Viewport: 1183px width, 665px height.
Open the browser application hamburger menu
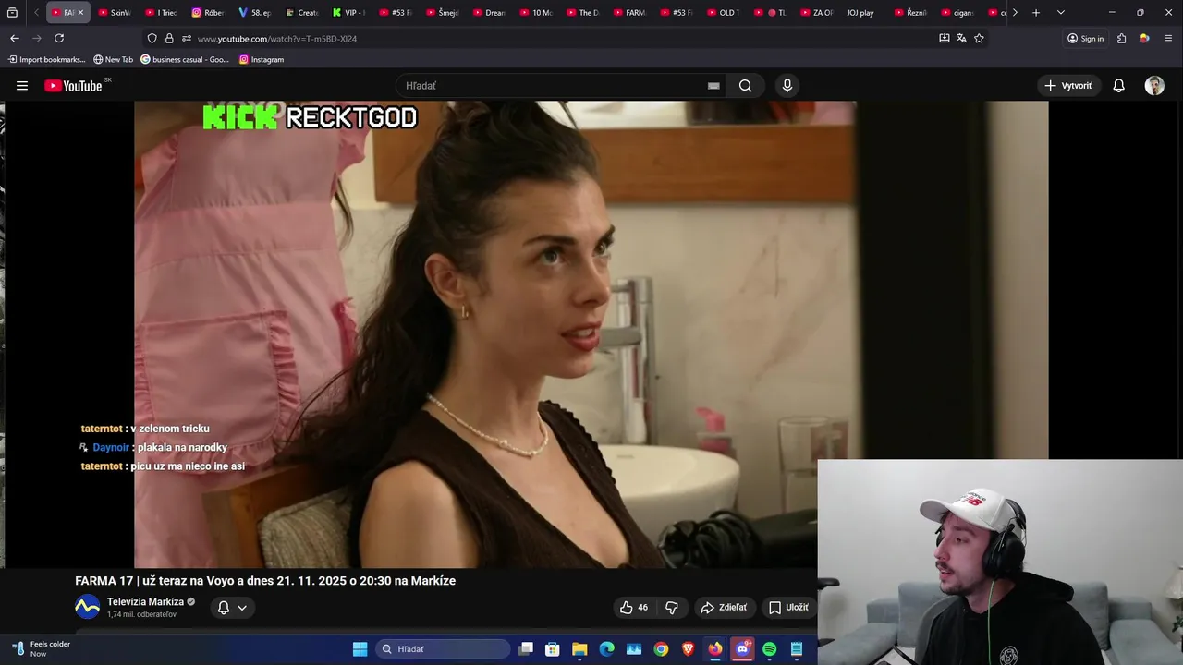click(x=1168, y=38)
